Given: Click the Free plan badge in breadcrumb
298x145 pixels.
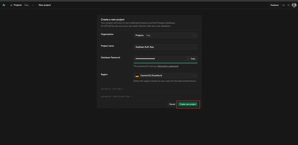Looking at the screenshot, I should (26, 5).
